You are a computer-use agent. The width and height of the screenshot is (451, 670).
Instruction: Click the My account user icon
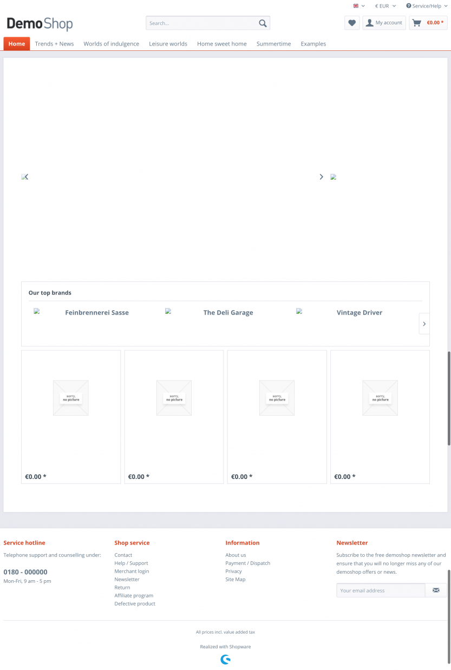369,22
